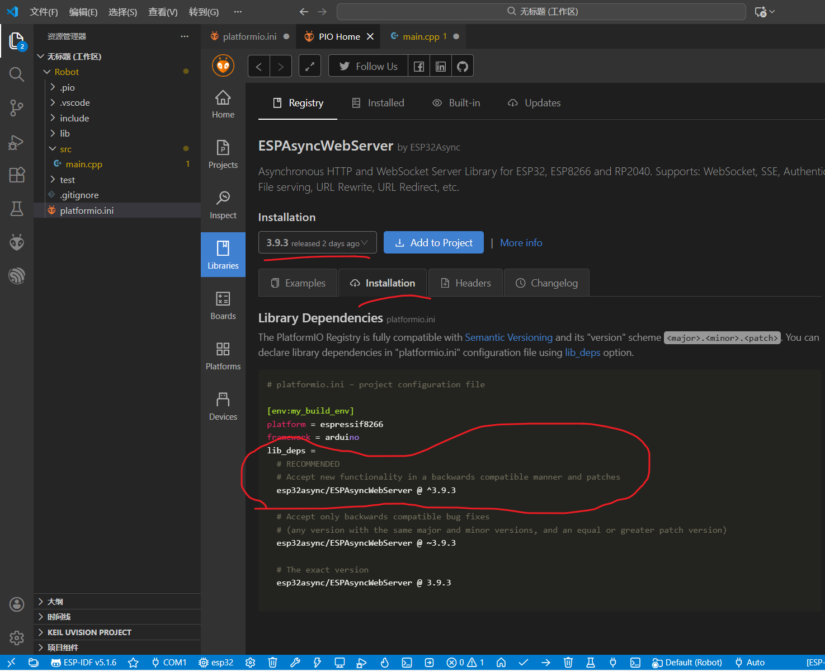The height and width of the screenshot is (671, 825).
Task: Open the PIO Devices section
Action: tap(223, 406)
